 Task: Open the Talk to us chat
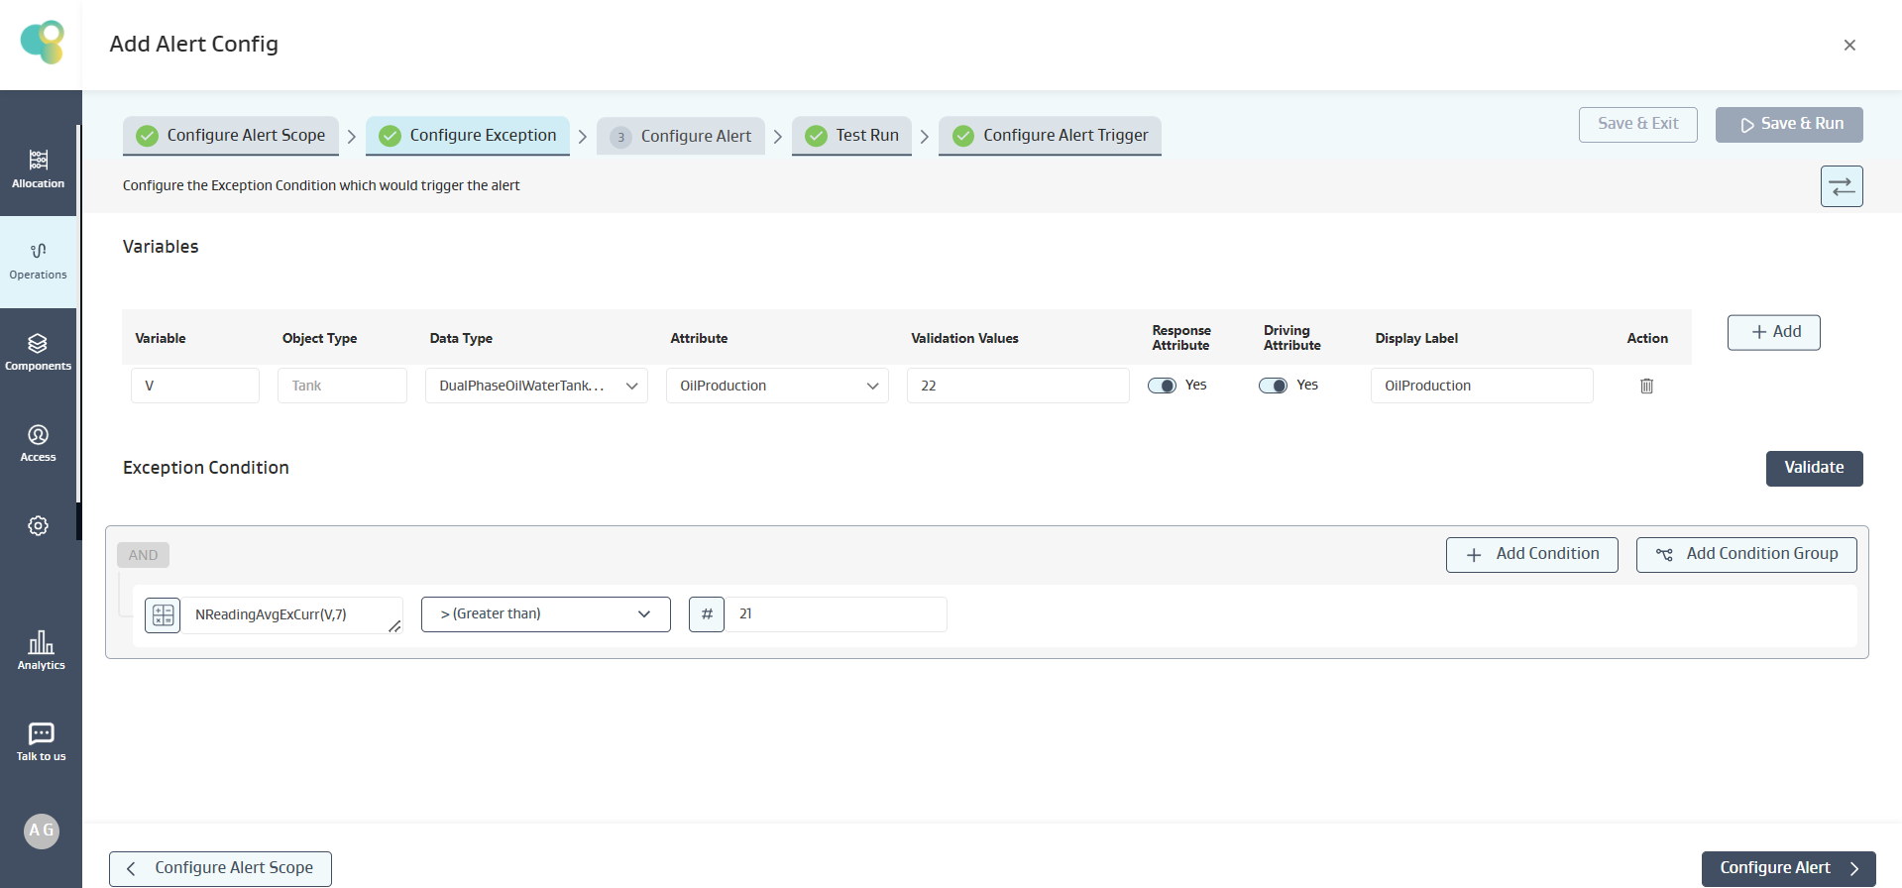coord(41,741)
